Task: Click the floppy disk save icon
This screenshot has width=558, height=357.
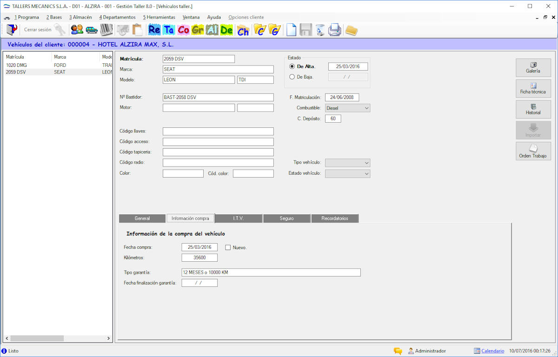Action: pos(306,30)
